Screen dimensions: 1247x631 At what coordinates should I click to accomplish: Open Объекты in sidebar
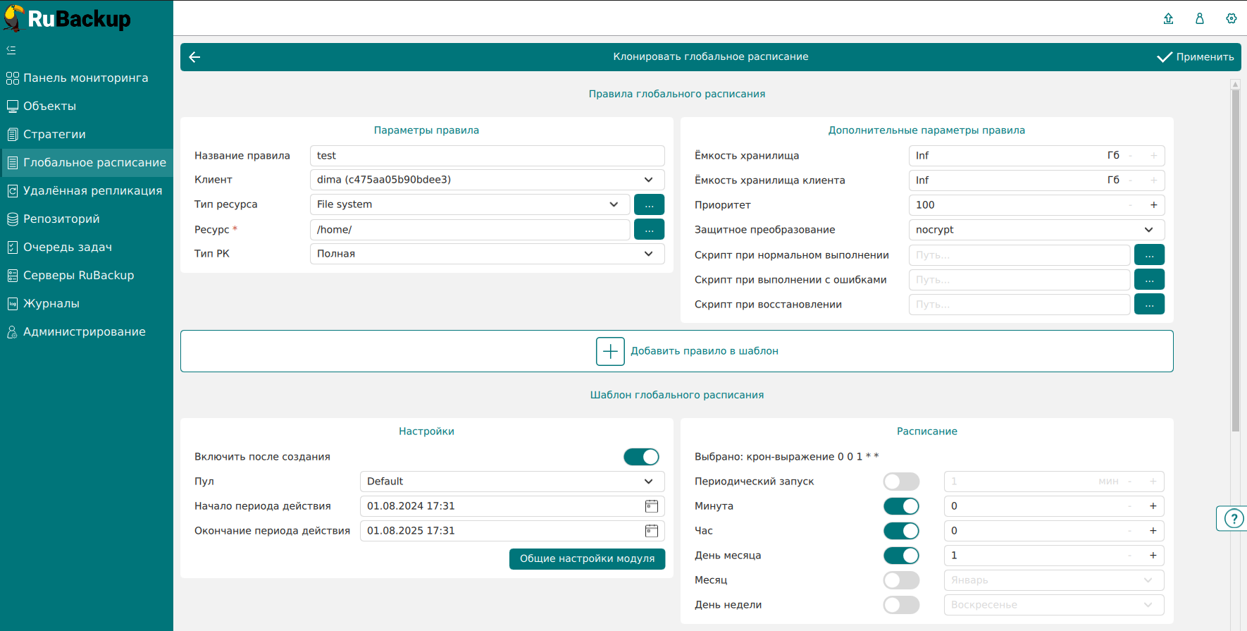[87, 106]
